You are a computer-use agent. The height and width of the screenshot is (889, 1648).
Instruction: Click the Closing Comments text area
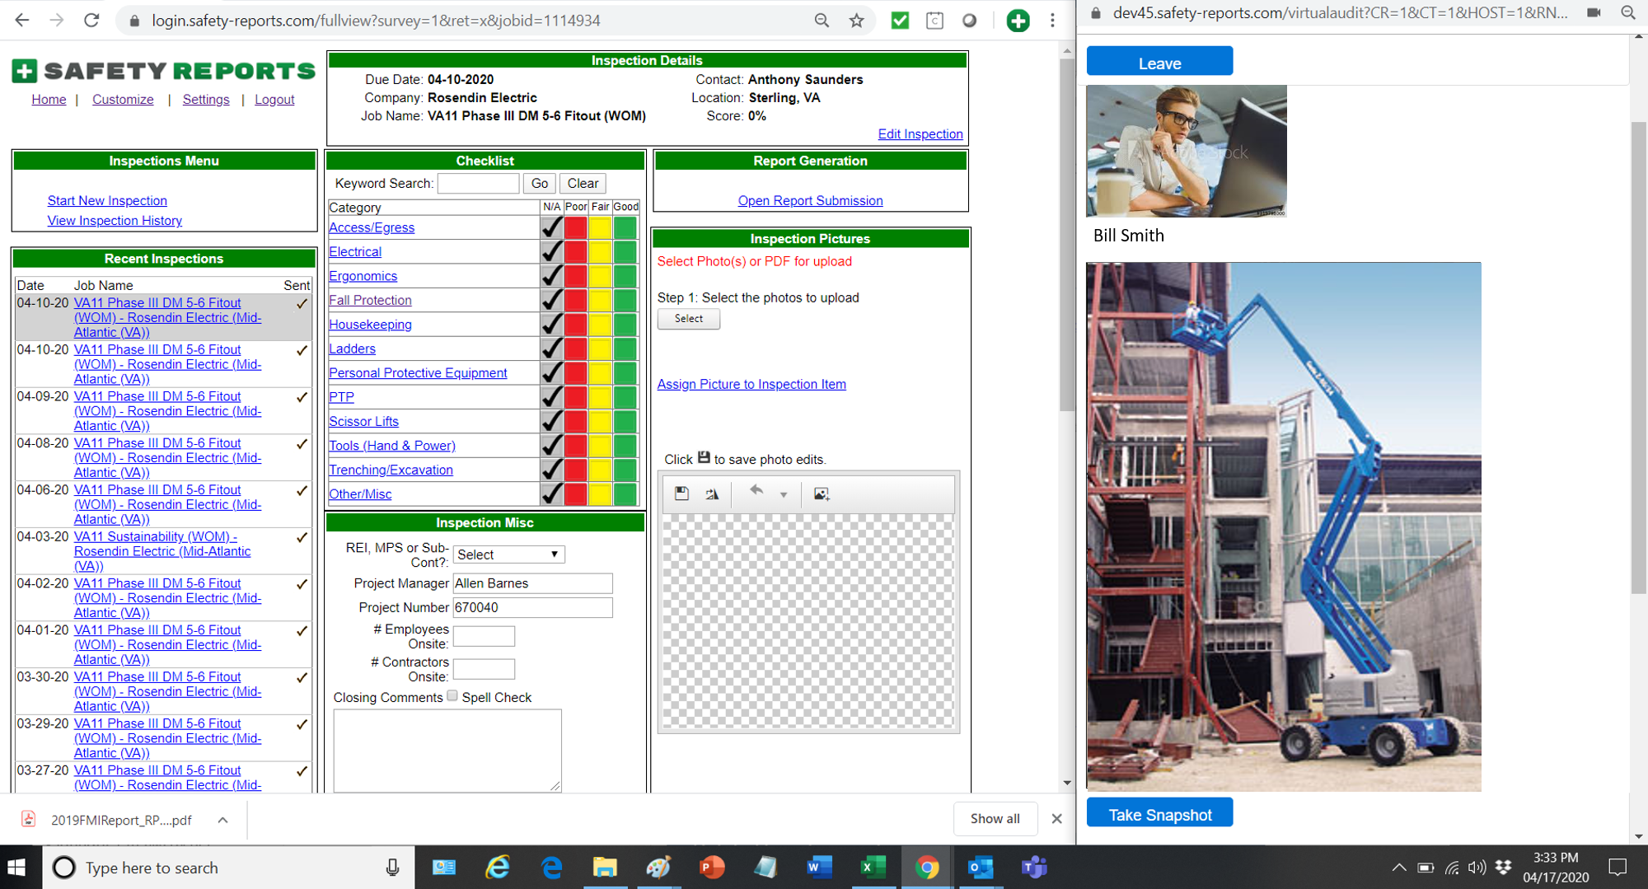point(447,750)
